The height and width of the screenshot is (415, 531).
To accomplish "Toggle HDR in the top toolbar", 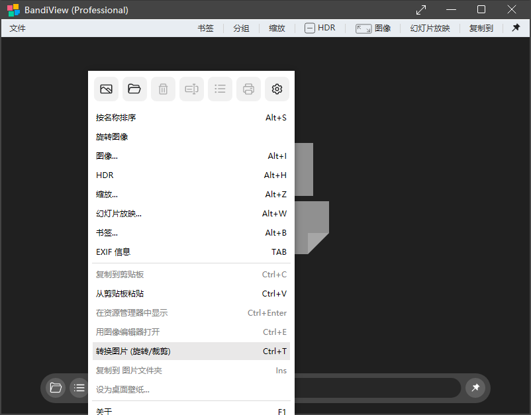I will (320, 28).
